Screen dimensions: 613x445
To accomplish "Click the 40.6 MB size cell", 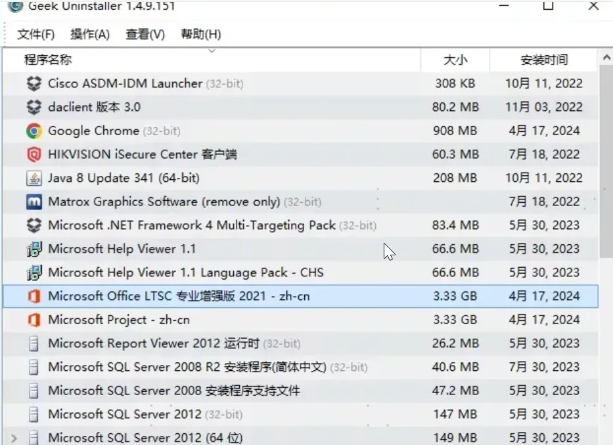I will (x=455, y=368).
